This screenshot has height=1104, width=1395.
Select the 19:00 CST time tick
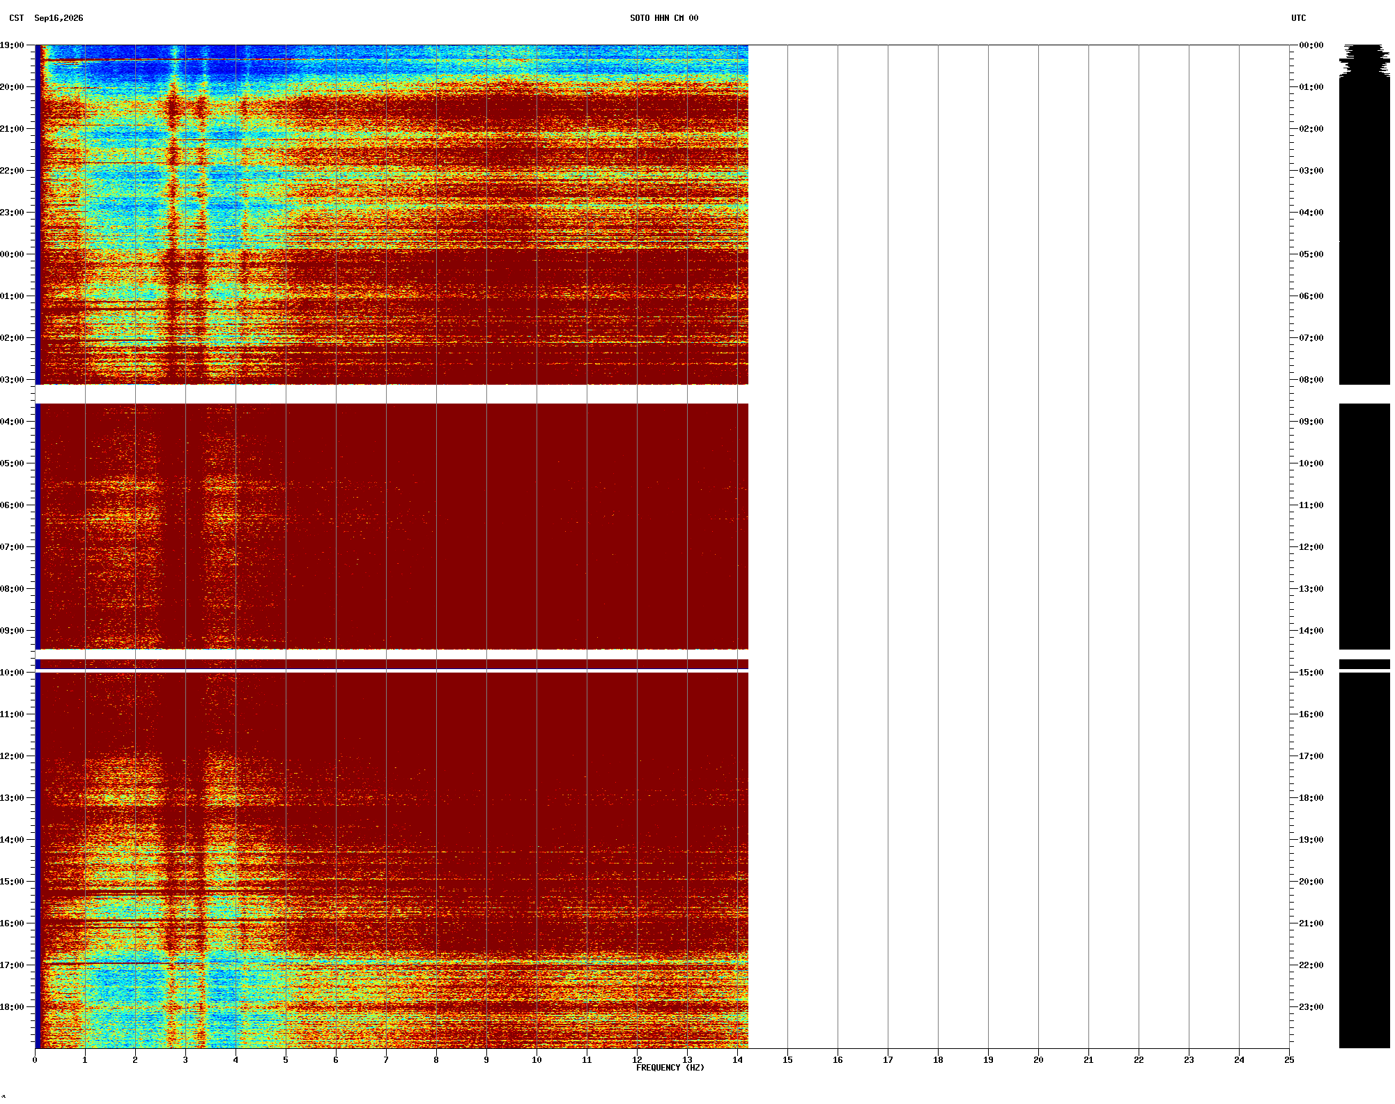pos(12,45)
